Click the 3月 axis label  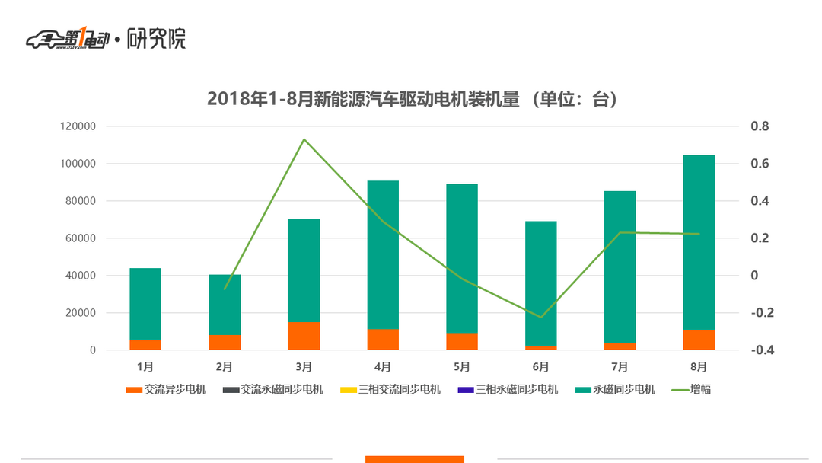304,366
